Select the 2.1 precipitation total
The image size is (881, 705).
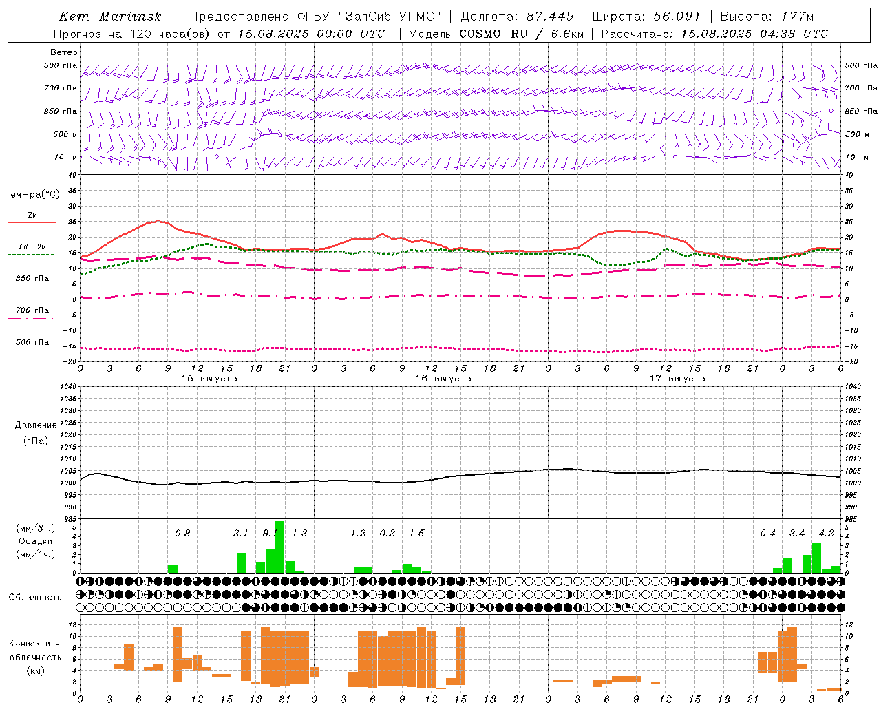coord(240,534)
